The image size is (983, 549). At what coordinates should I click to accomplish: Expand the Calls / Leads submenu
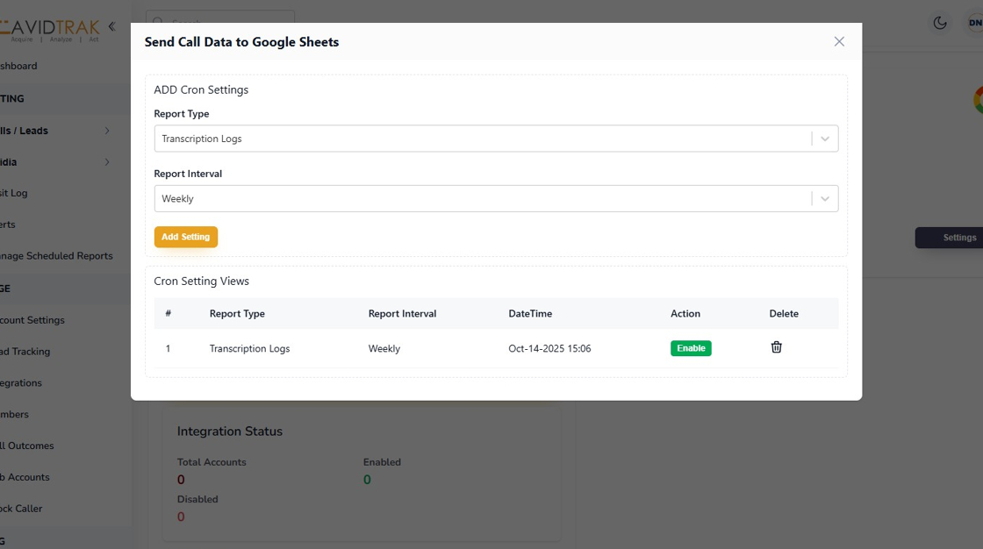coord(107,131)
